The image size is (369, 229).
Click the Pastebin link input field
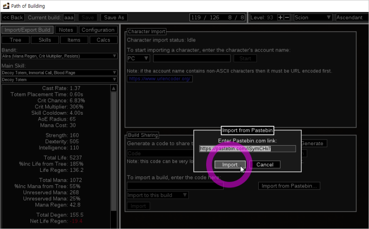247,148
